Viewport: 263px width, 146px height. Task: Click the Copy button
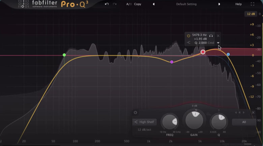(x=138, y=4)
